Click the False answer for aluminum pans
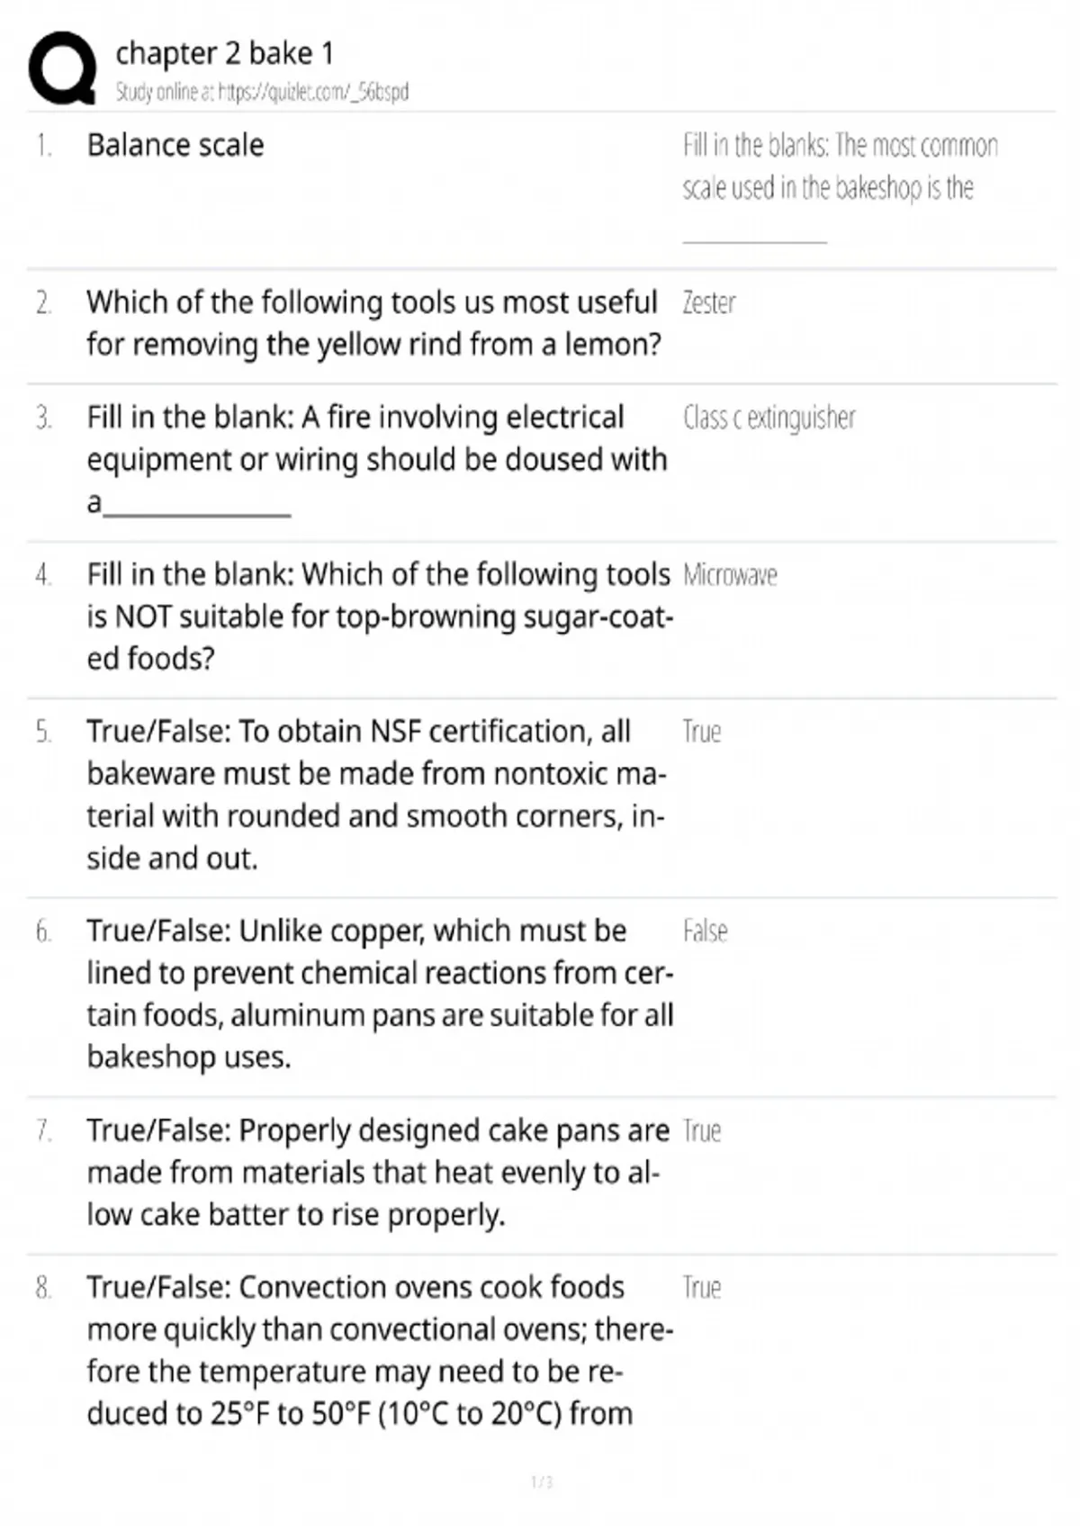The width and height of the screenshot is (1080, 1530). 706,931
